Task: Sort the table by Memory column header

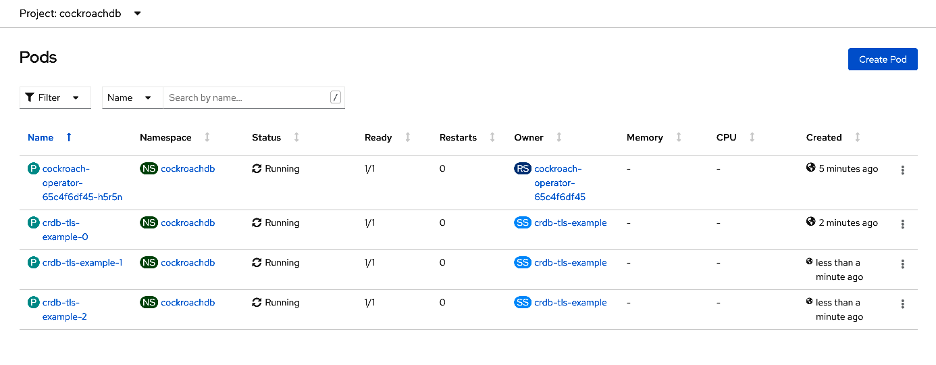Action: (645, 137)
